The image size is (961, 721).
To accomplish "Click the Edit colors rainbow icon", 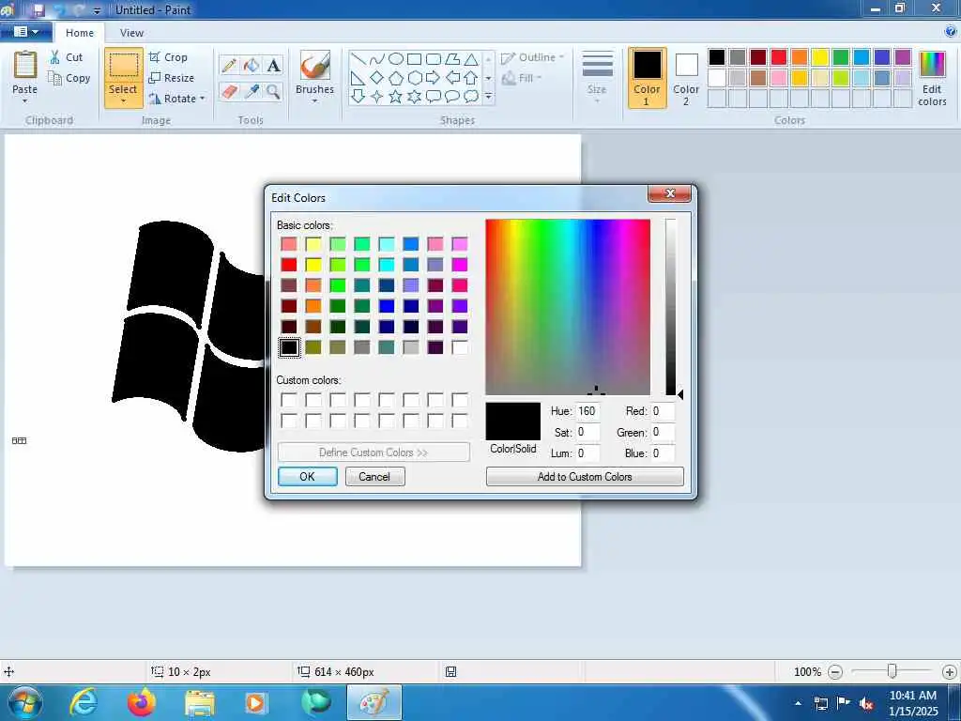I will point(932,65).
